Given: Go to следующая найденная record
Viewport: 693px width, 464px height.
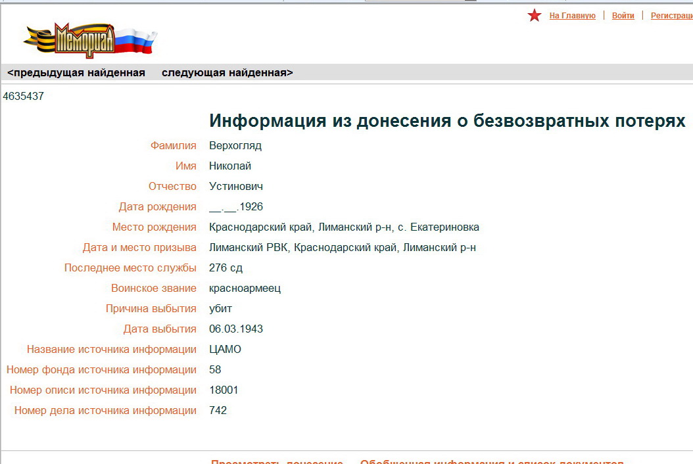Looking at the screenshot, I should click(227, 73).
